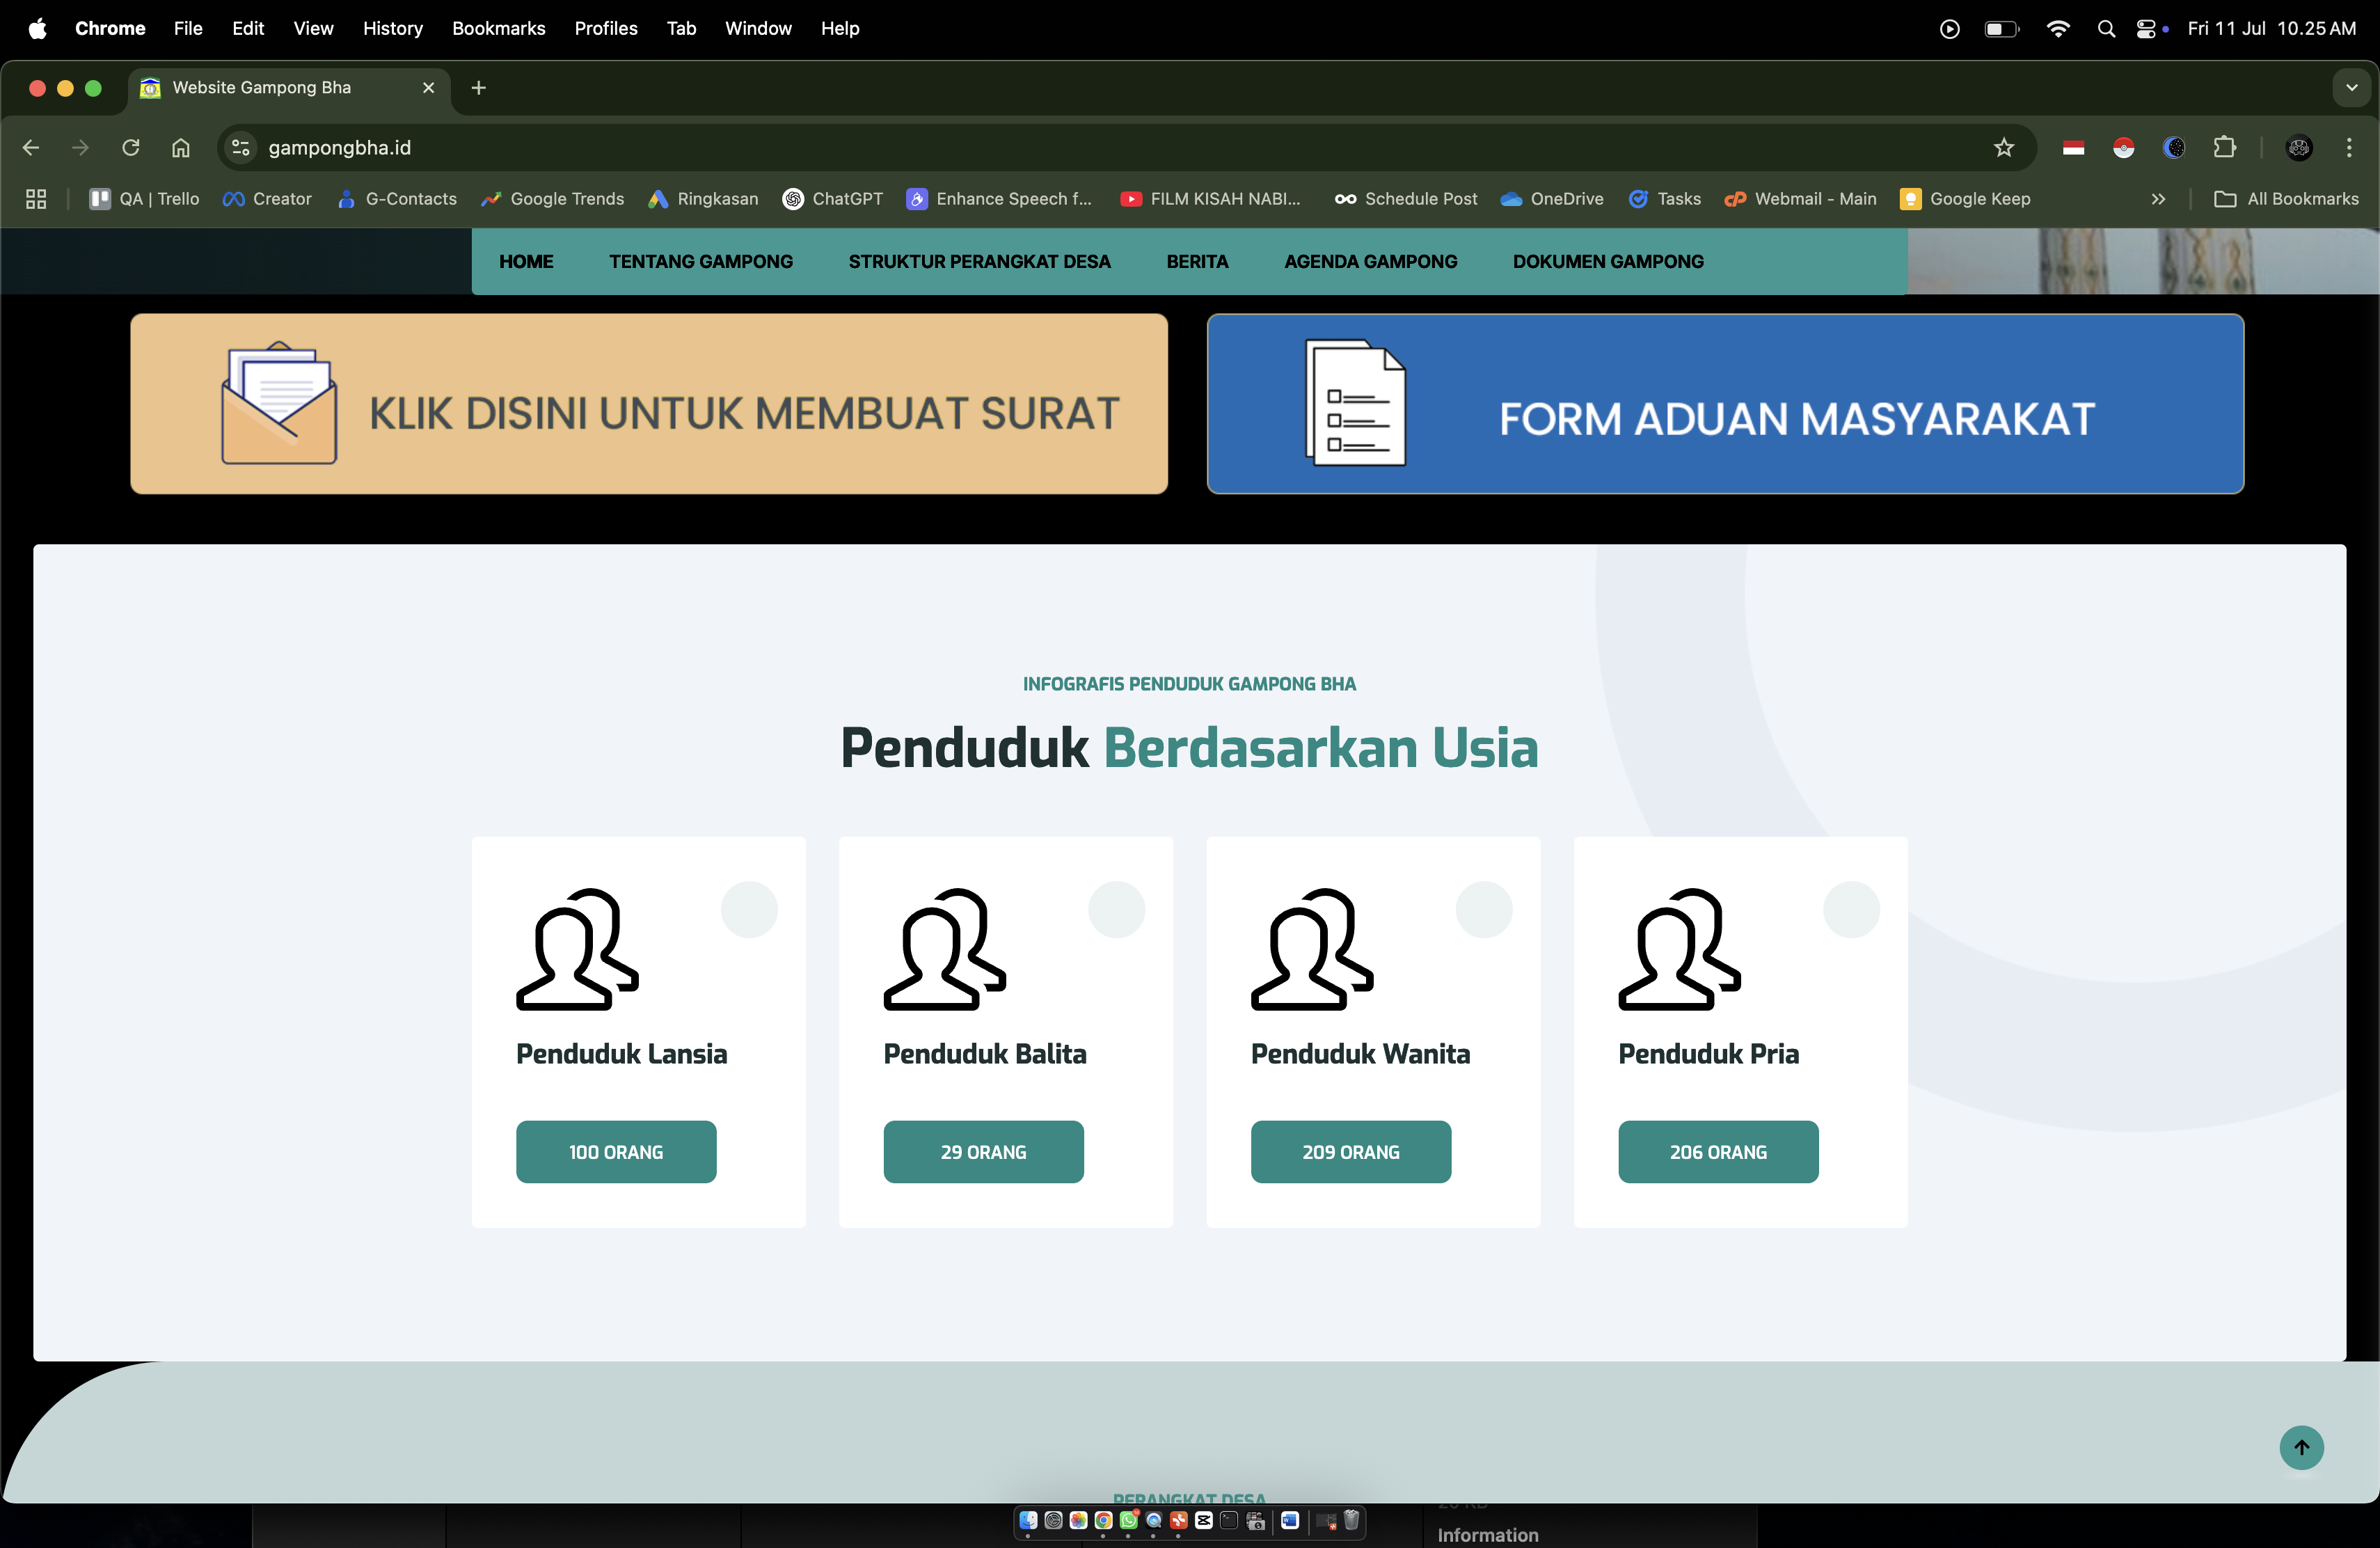The image size is (2380, 1548).
Task: Expand the hidden bookmarks overflow chevron
Action: tap(2158, 199)
